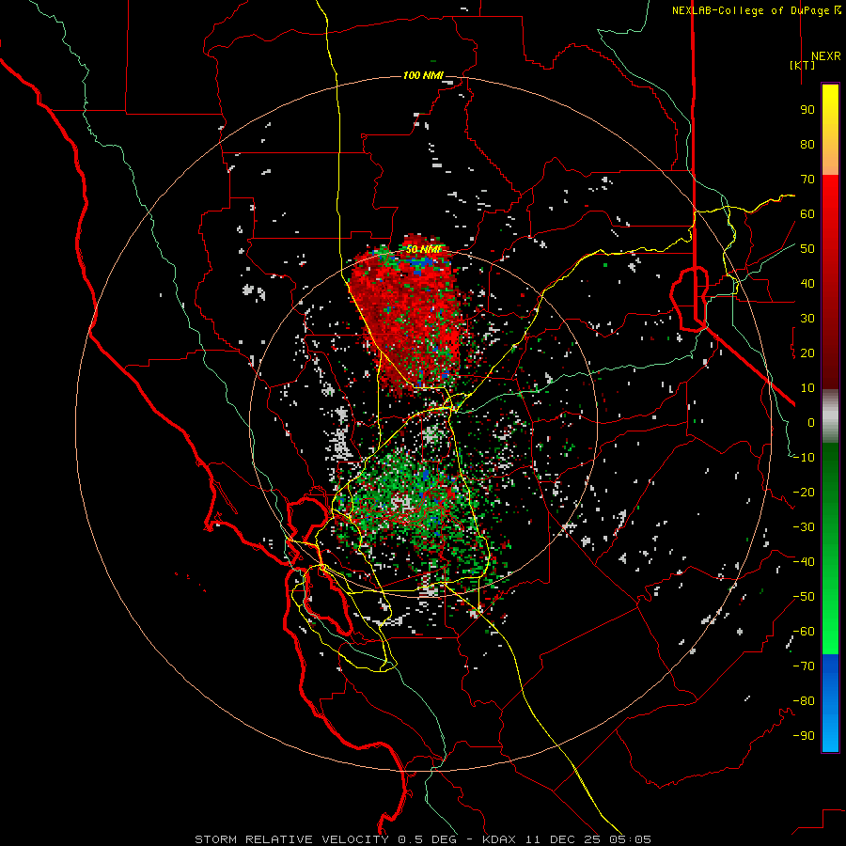Select the -20 value on velocity scale
846x846 pixels.
(x=804, y=493)
